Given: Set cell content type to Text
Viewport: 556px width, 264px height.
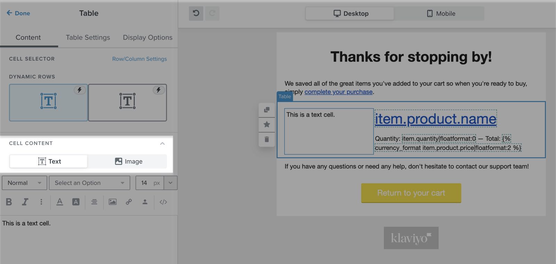Looking at the screenshot, I should [x=49, y=162].
